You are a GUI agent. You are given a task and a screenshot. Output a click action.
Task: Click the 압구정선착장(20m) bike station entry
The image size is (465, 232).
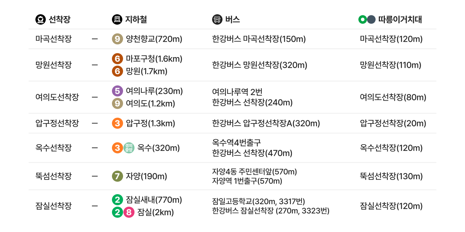point(393,123)
